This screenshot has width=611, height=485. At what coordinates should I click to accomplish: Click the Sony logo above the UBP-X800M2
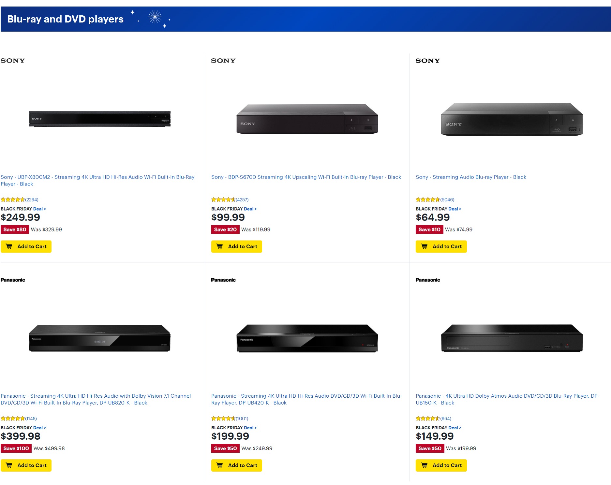point(13,61)
